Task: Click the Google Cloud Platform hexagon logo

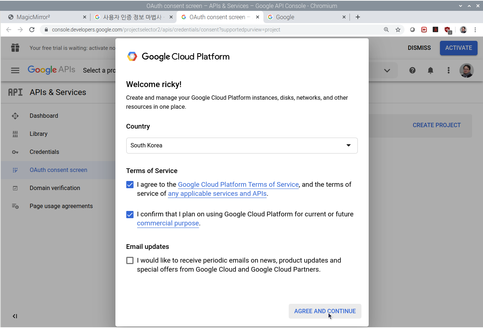Action: pyautogui.click(x=132, y=56)
